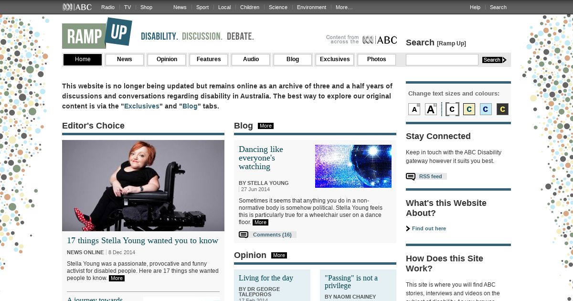
Task: Select the blue colour scheme swatch
Action: click(486, 109)
